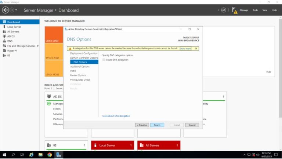
Task: Click the AD DS manageability status icon
Action: pos(49,104)
